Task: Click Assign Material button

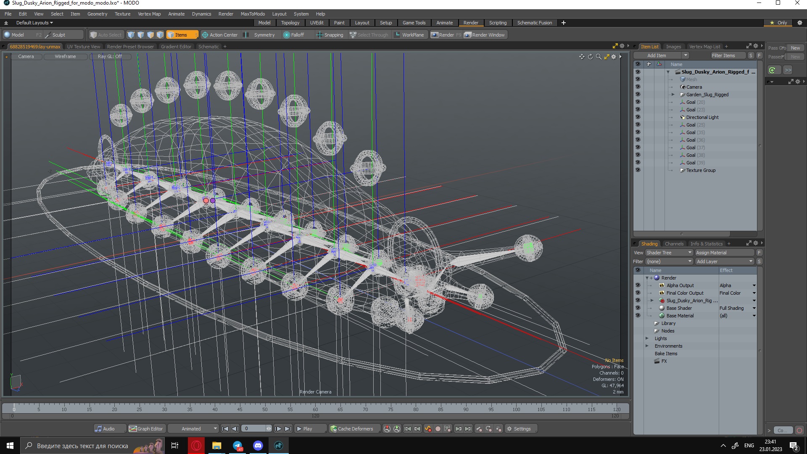Action: (x=725, y=253)
